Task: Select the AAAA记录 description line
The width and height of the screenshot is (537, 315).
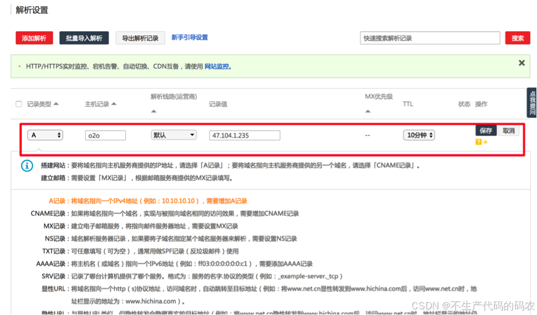Action: coord(174,264)
